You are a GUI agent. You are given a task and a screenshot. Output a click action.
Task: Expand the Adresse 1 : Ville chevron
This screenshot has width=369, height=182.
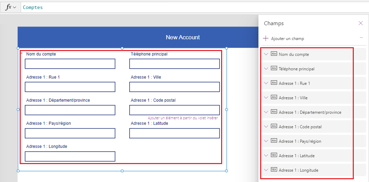pos(266,98)
